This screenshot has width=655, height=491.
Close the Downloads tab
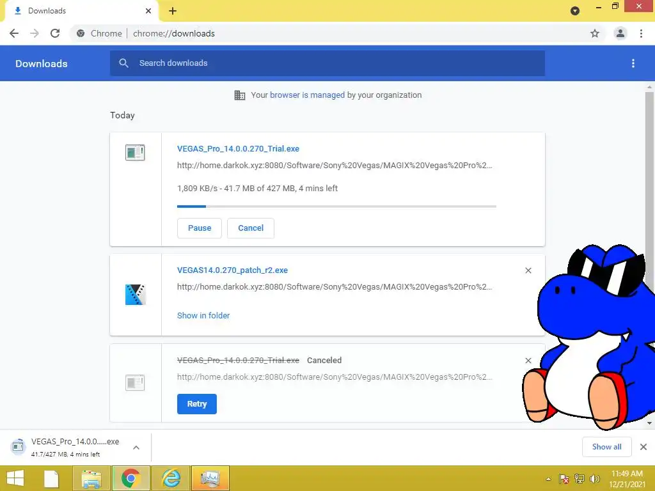click(x=148, y=11)
